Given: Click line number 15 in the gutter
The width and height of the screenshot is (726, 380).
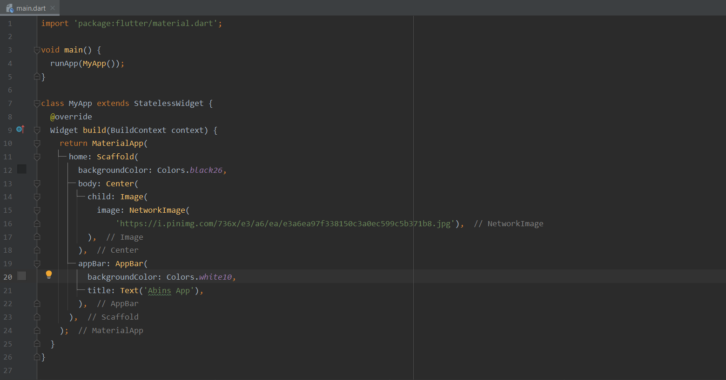Looking at the screenshot, I should click(7, 210).
